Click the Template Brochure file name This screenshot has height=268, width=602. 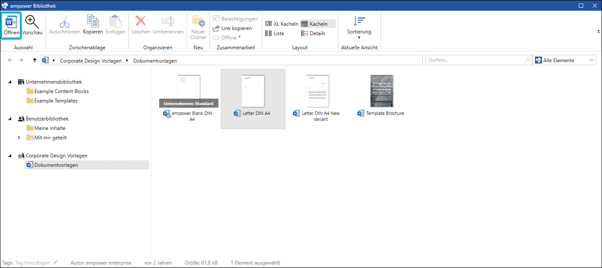point(385,113)
